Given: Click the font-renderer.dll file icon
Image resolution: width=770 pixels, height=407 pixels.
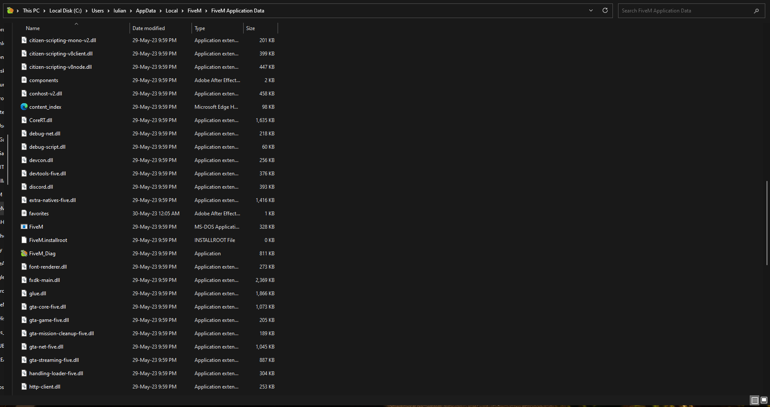Looking at the screenshot, I should coord(24,266).
